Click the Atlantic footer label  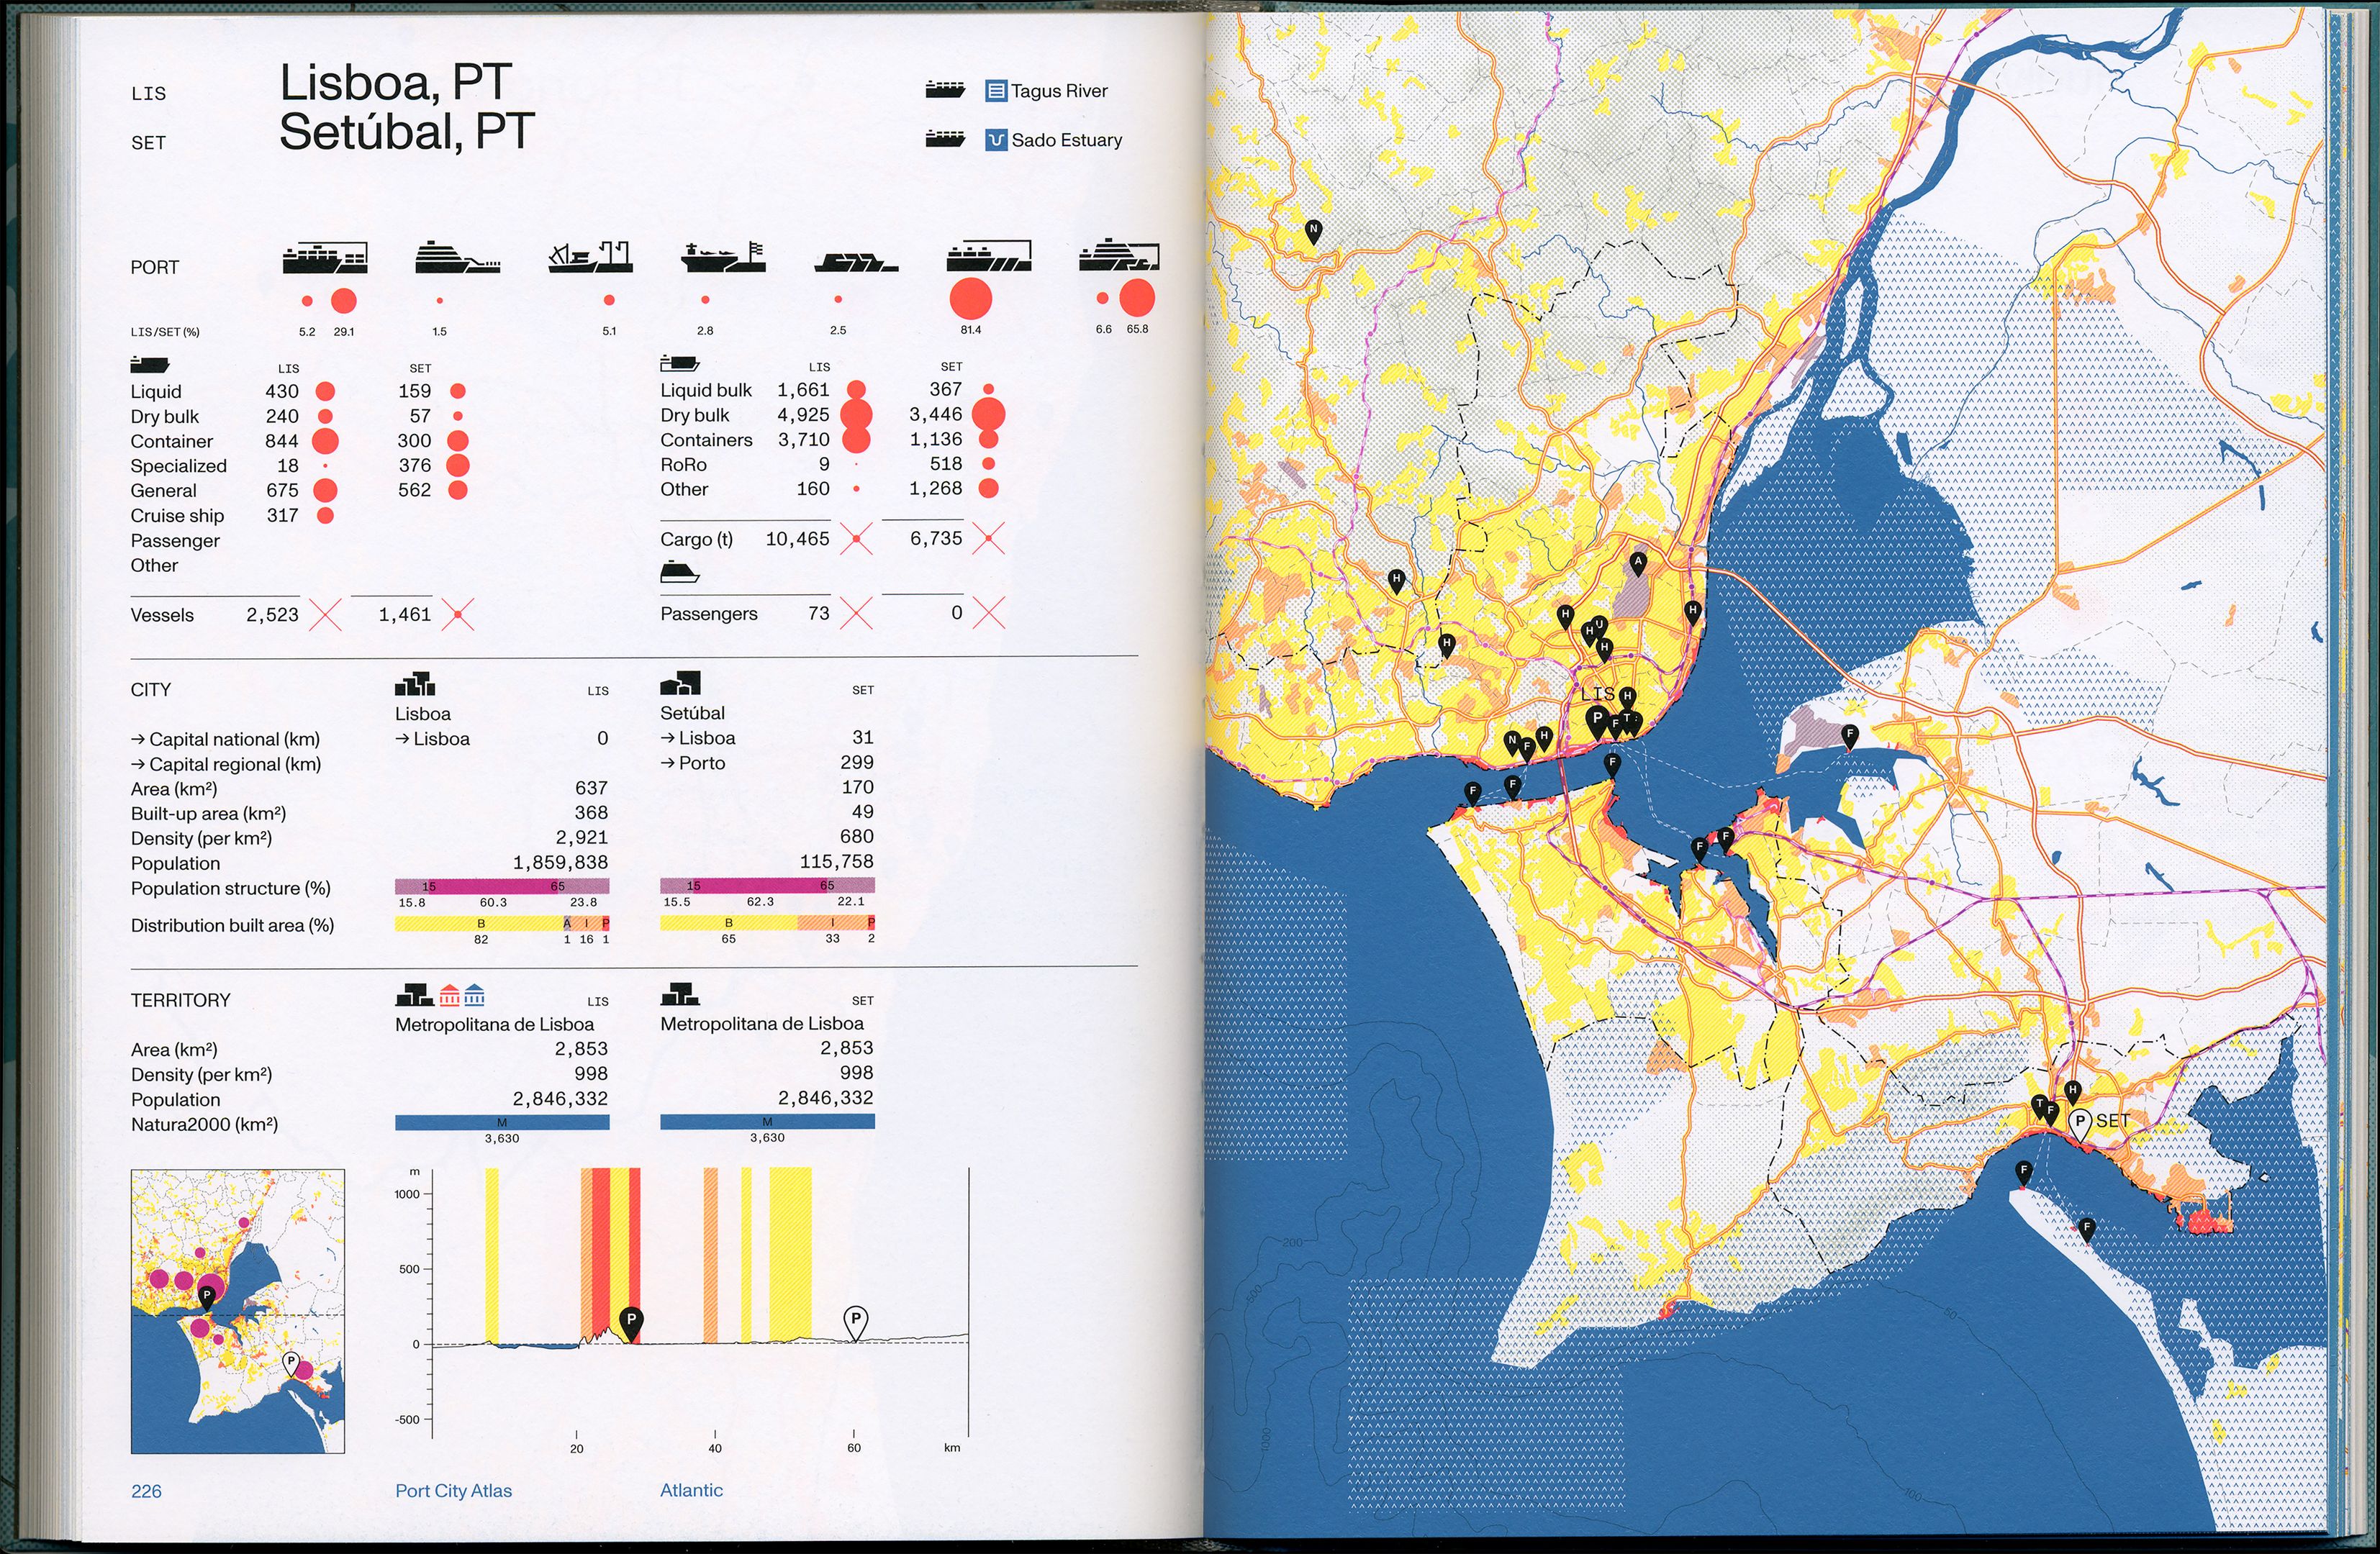(x=691, y=1490)
